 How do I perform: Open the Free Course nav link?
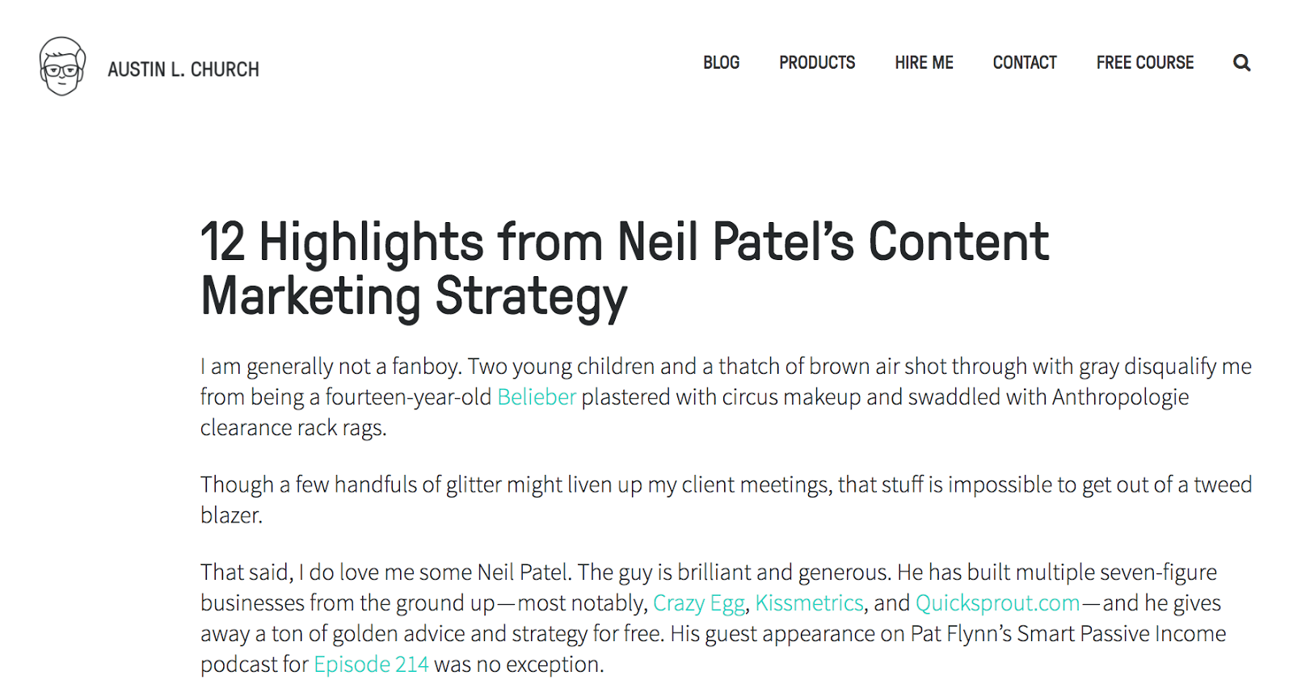click(x=1144, y=63)
